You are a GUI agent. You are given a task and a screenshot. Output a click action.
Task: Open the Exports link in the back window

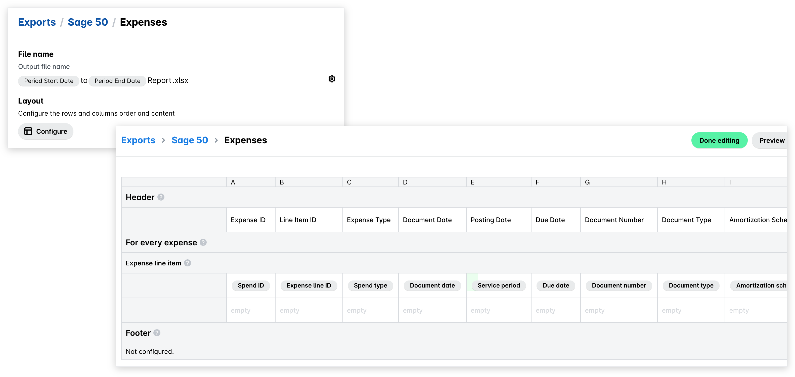point(37,22)
